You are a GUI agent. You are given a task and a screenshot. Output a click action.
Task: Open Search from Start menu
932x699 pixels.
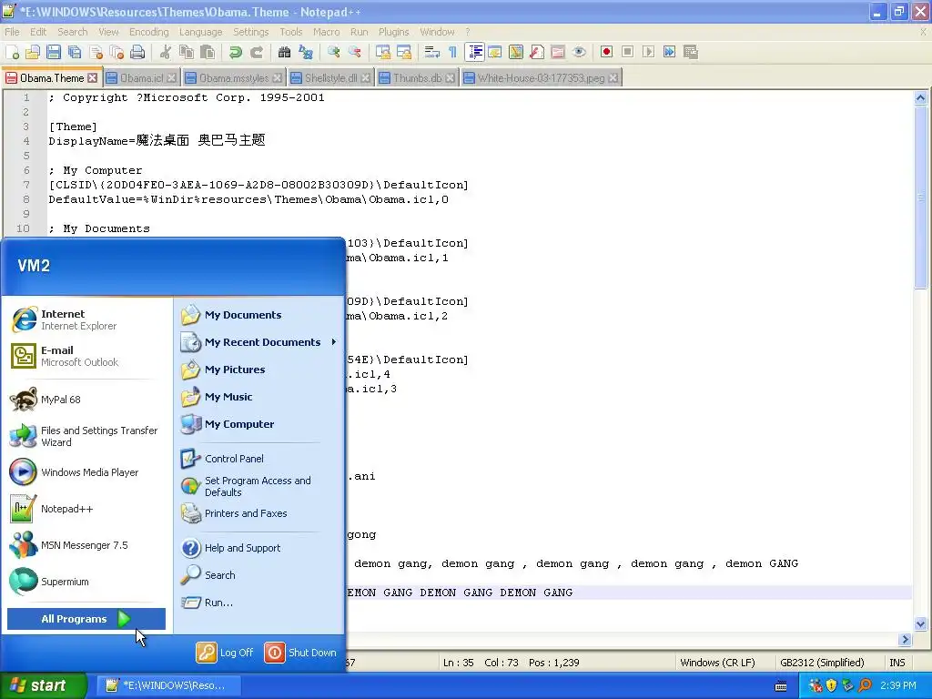(x=259, y=575)
